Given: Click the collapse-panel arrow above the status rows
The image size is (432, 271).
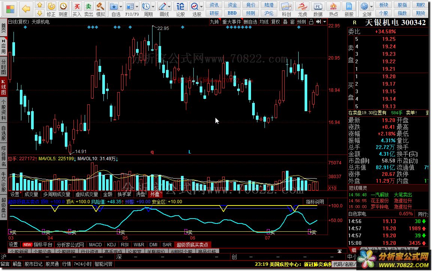Looking at the screenshot, I should (340, 251).
